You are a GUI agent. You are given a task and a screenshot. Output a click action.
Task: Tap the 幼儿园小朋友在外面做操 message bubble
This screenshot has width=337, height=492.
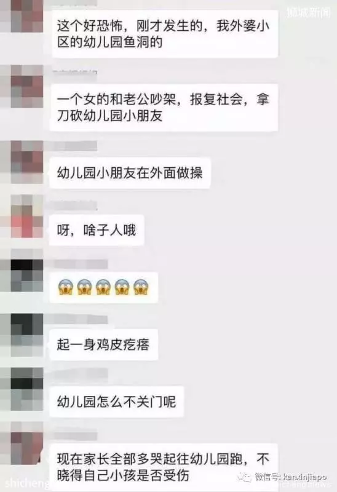(x=130, y=173)
